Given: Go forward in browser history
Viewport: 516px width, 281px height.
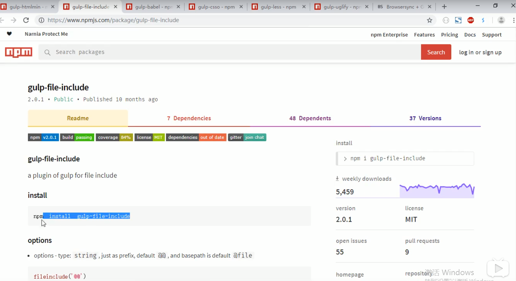Looking at the screenshot, I should (14, 20).
